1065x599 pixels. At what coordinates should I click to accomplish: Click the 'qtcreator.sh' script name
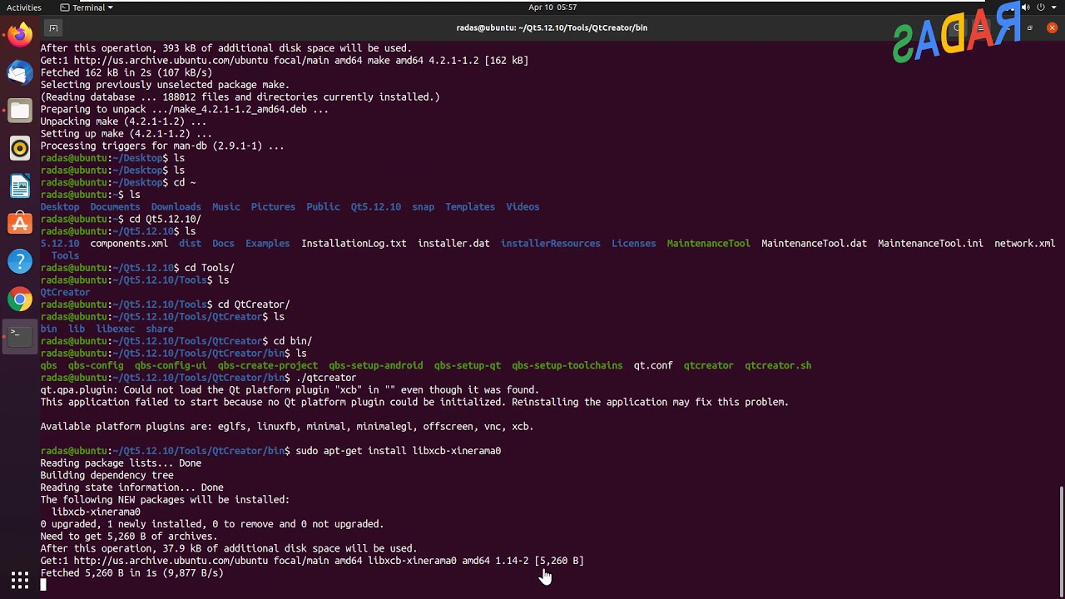[x=778, y=365]
